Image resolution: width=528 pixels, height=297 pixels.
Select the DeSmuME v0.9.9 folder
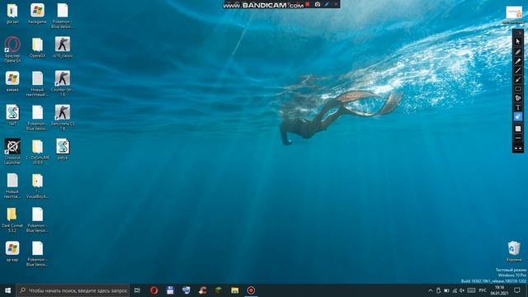coord(37,152)
